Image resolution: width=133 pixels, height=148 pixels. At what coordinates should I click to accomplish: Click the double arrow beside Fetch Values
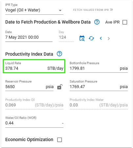point(111,10)
